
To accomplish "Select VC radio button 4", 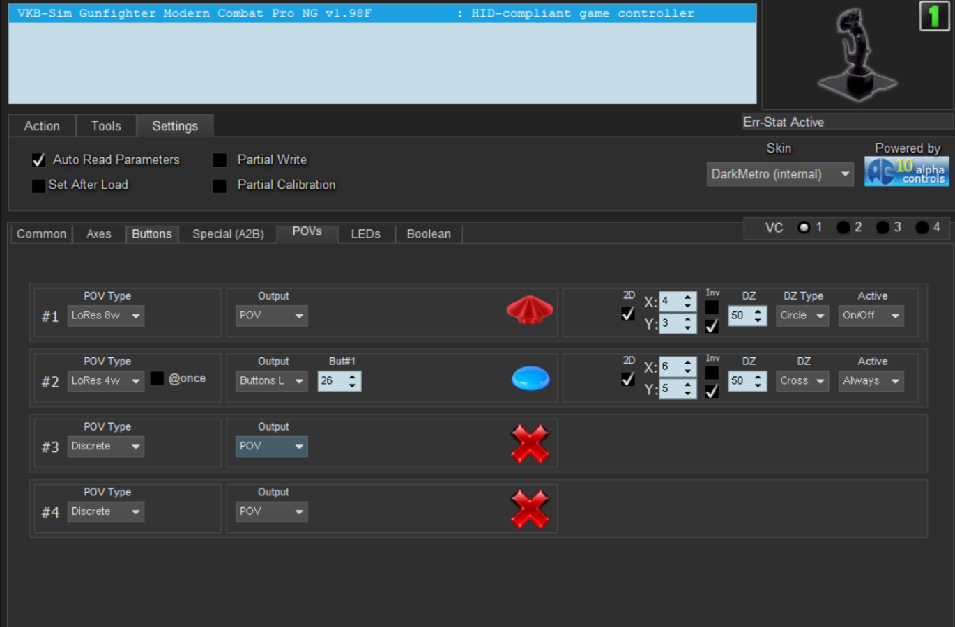I will pyautogui.click(x=922, y=227).
